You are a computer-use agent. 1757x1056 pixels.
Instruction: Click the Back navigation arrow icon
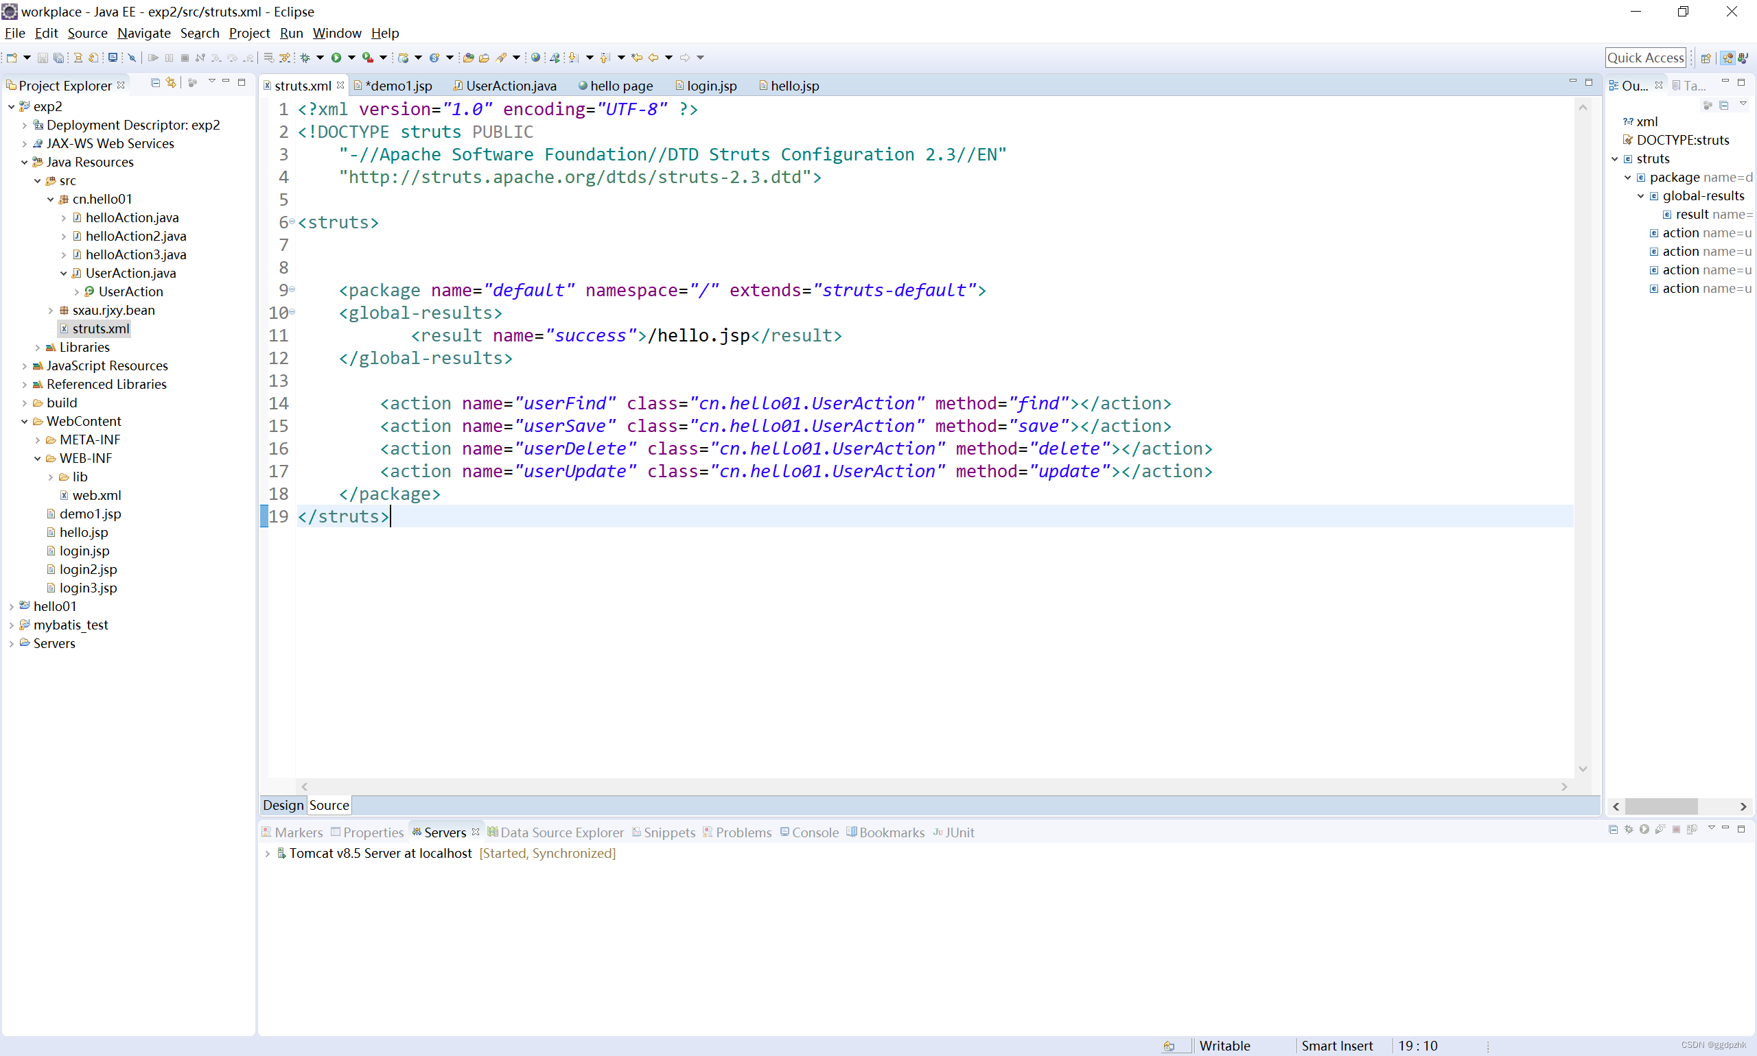(x=653, y=58)
